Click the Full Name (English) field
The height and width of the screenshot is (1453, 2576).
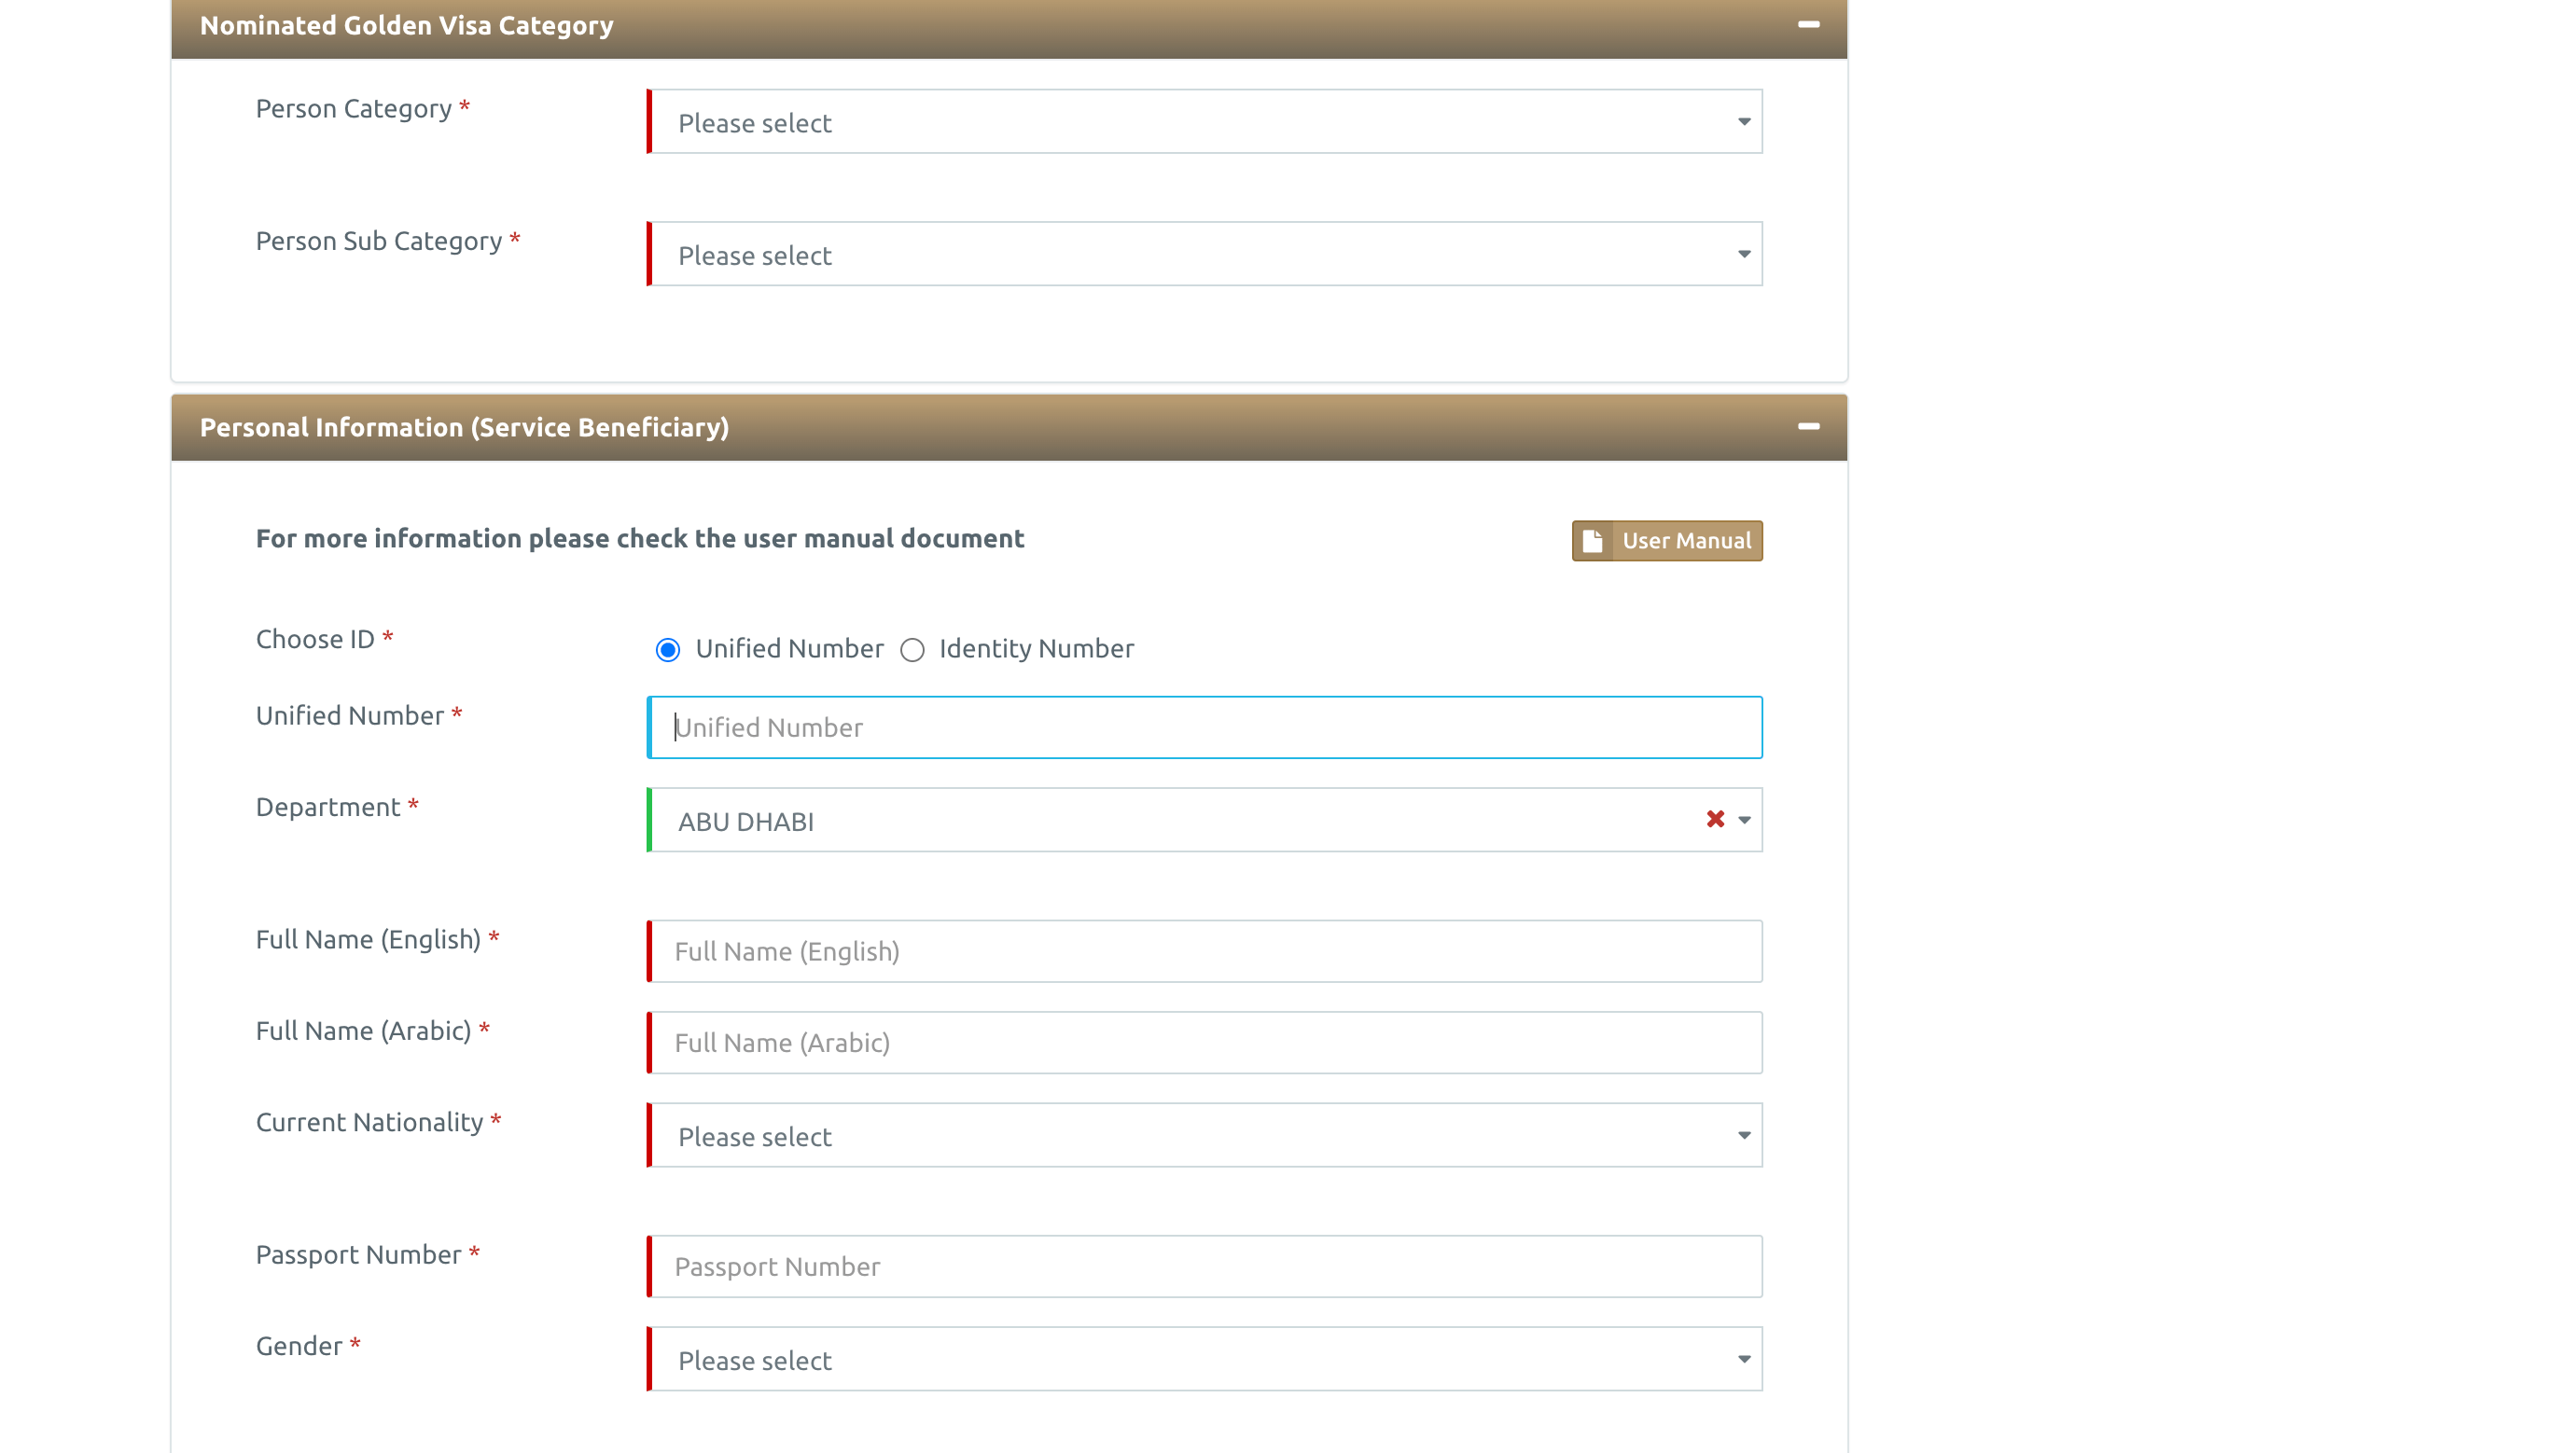pyautogui.click(x=1205, y=951)
